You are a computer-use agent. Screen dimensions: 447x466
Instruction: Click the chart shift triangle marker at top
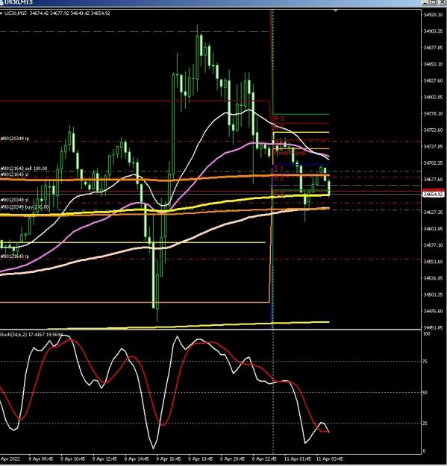[x=336, y=10]
